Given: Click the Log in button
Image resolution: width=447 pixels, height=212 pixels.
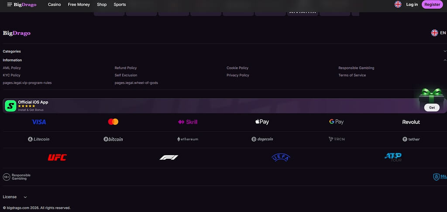Looking at the screenshot, I should [x=412, y=4].
